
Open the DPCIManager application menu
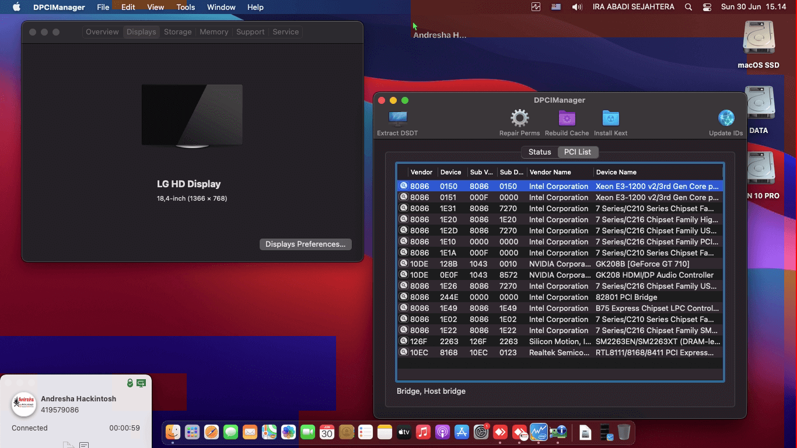pyautogui.click(x=59, y=7)
